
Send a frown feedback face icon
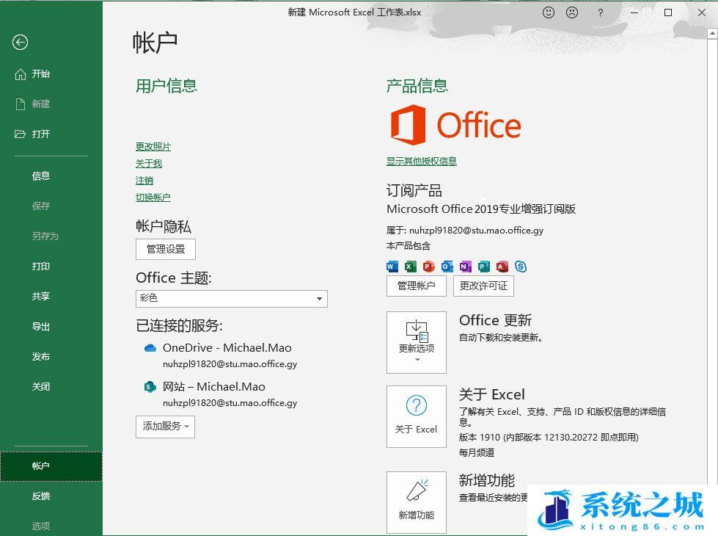572,12
